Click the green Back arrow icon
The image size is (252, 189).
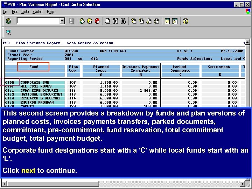pos(82,21)
